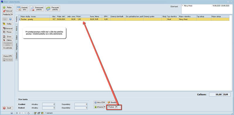Expand the eKaucia dropdown arrow
This screenshot has height=115, width=234.
coord(105,107)
